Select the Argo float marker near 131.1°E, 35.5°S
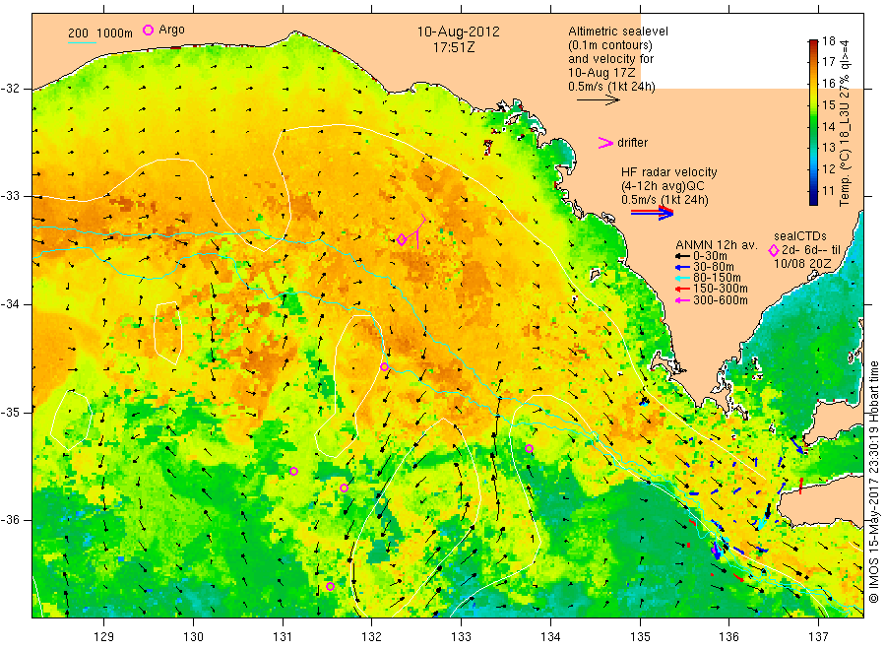Image resolution: width=886 pixels, height=650 pixels. click(293, 471)
